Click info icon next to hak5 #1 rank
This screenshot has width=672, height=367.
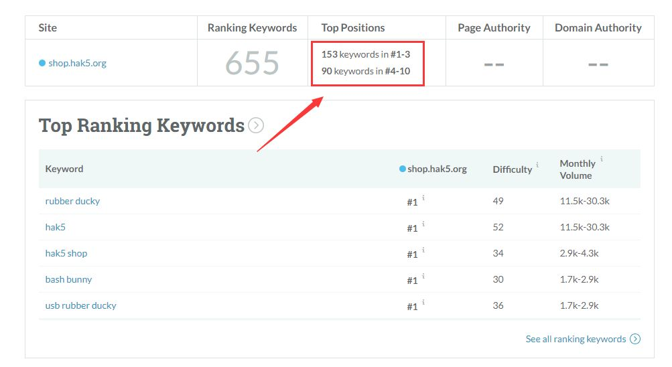423,224
